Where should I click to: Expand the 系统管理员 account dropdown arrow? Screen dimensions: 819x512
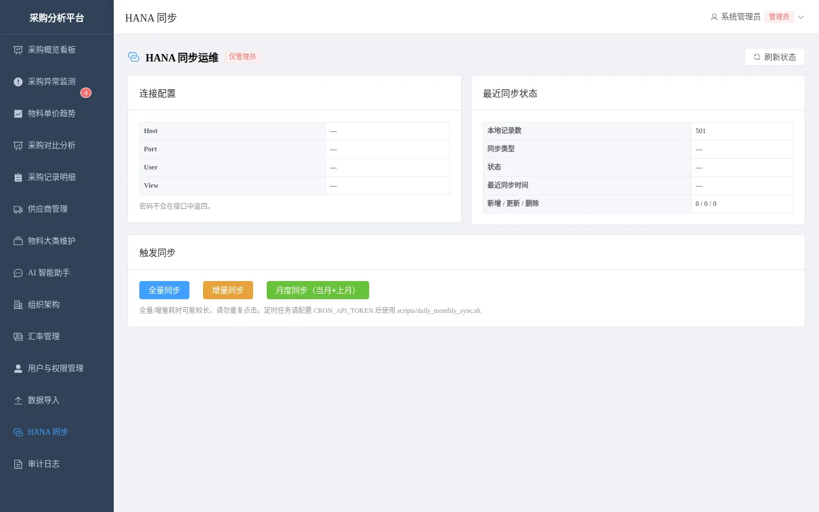(801, 17)
